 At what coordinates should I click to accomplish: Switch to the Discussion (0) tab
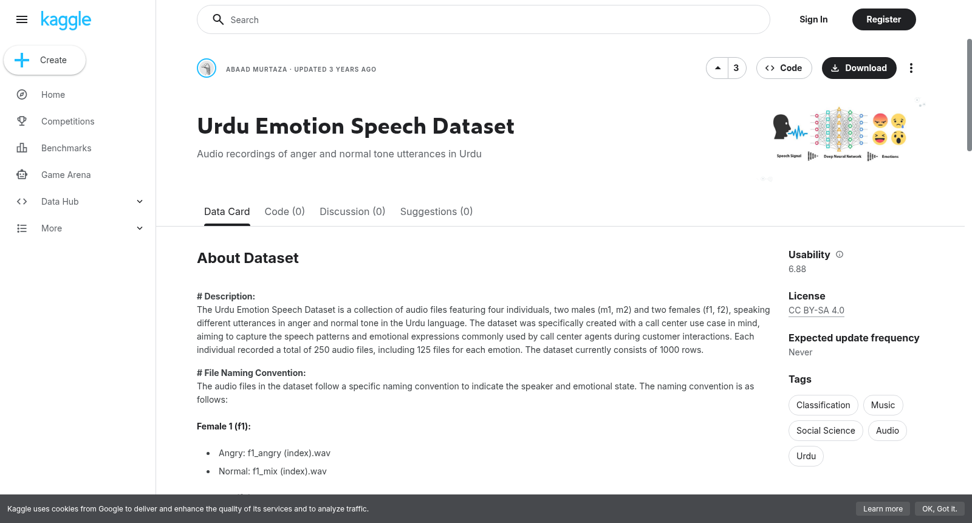click(x=352, y=211)
